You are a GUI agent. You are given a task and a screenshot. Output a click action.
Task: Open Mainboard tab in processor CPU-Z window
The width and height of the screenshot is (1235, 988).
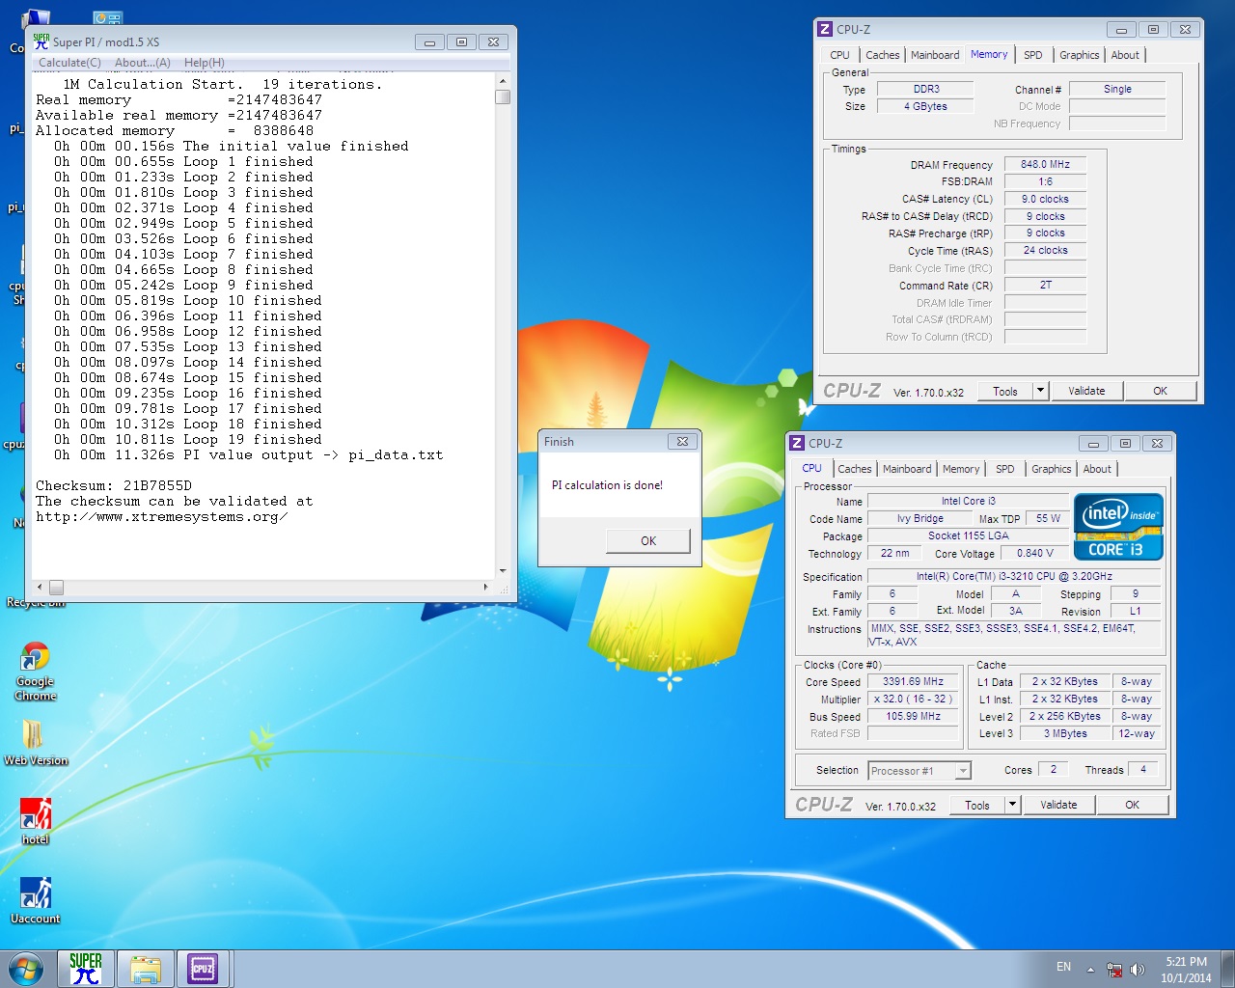point(907,469)
